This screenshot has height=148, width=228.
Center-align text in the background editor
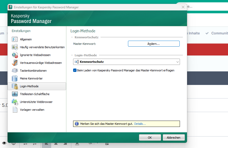[x=56, y=144]
